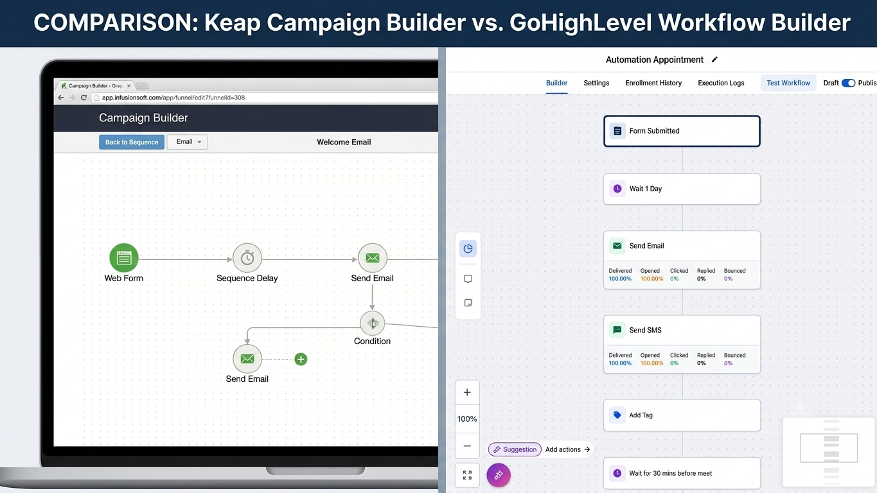Click the comment bubble icon in side toolbar
Screen dimensions: 877x493
pyautogui.click(x=468, y=279)
